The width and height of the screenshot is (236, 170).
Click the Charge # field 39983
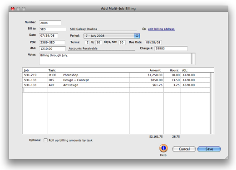coord(171,49)
